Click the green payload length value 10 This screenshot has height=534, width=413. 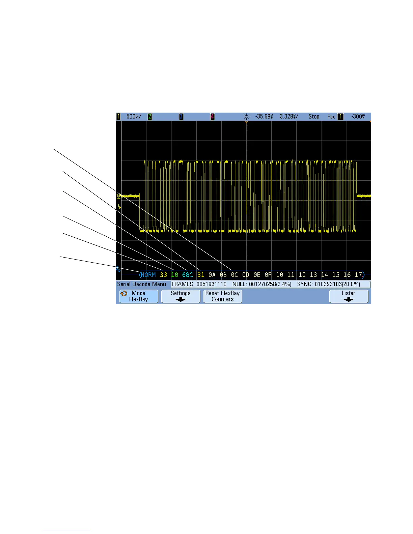tap(174, 275)
